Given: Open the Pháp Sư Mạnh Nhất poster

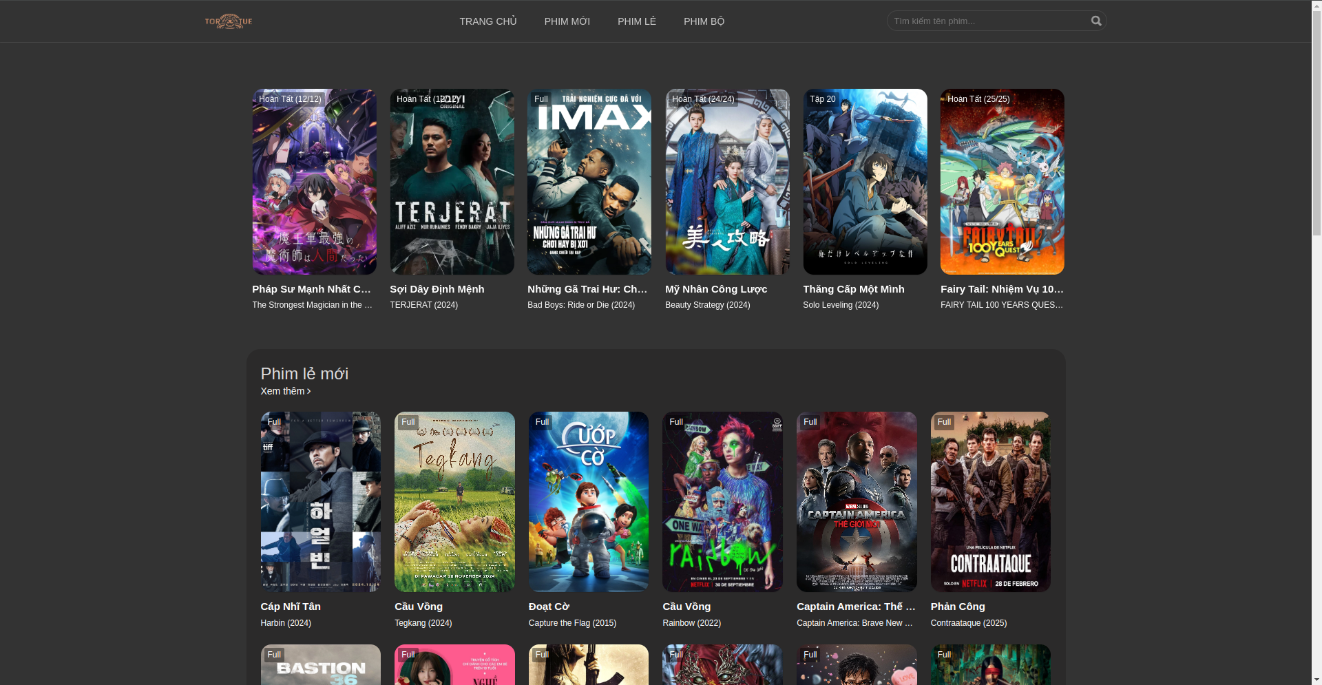Looking at the screenshot, I should (314, 182).
